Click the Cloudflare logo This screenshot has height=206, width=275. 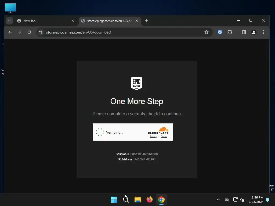coord(158,131)
